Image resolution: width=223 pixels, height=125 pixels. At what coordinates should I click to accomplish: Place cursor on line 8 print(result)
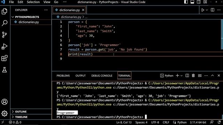80,54
